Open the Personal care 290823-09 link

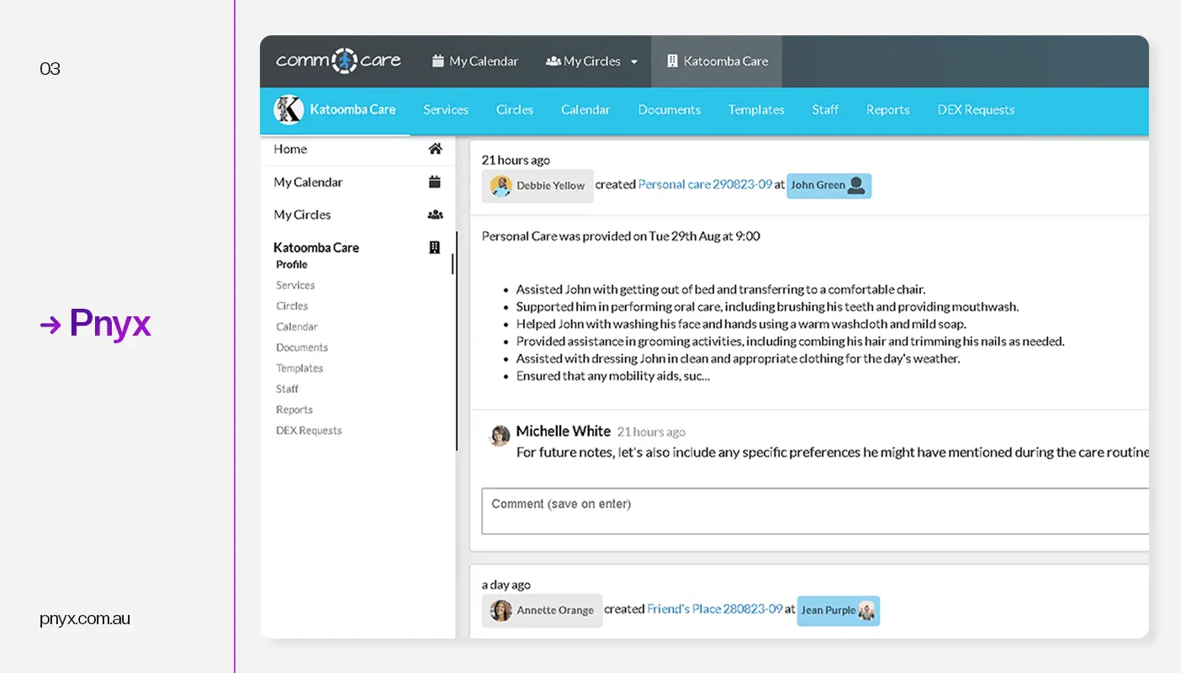[x=705, y=184]
